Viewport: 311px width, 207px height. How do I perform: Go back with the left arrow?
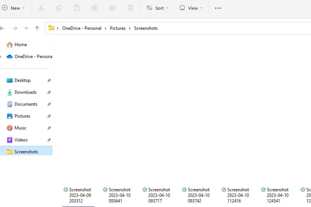(2, 28)
